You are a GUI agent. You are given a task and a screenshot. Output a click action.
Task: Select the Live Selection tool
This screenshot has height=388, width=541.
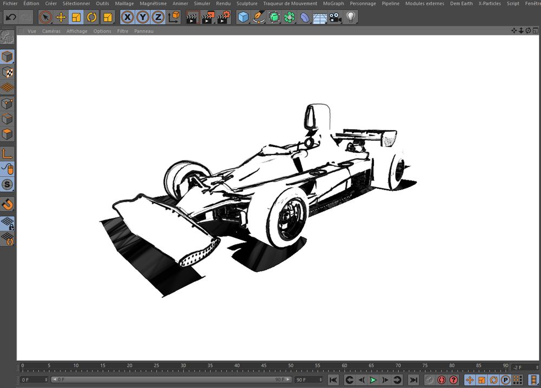(45, 17)
